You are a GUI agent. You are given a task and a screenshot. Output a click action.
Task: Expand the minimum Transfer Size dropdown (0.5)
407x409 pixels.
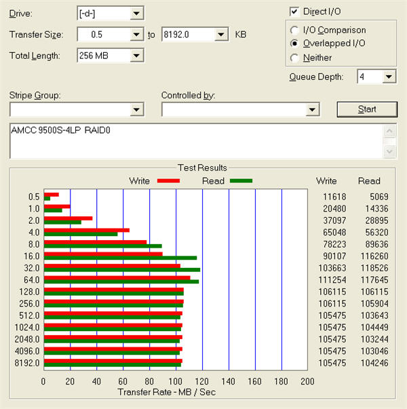click(x=136, y=35)
